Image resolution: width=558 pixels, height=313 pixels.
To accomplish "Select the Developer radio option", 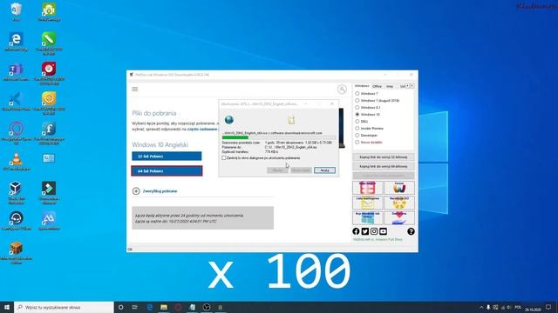I will [x=357, y=136].
